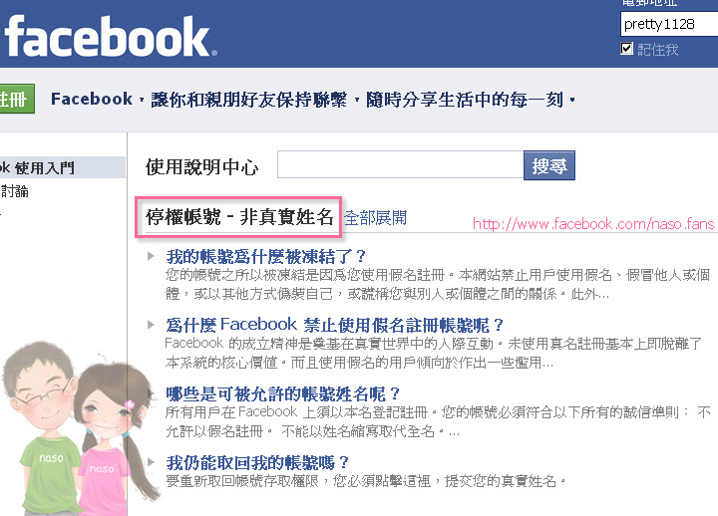Image resolution: width=718 pixels, height=516 pixels.
Task: Select the 討論 sidebar item
Action: point(15,191)
